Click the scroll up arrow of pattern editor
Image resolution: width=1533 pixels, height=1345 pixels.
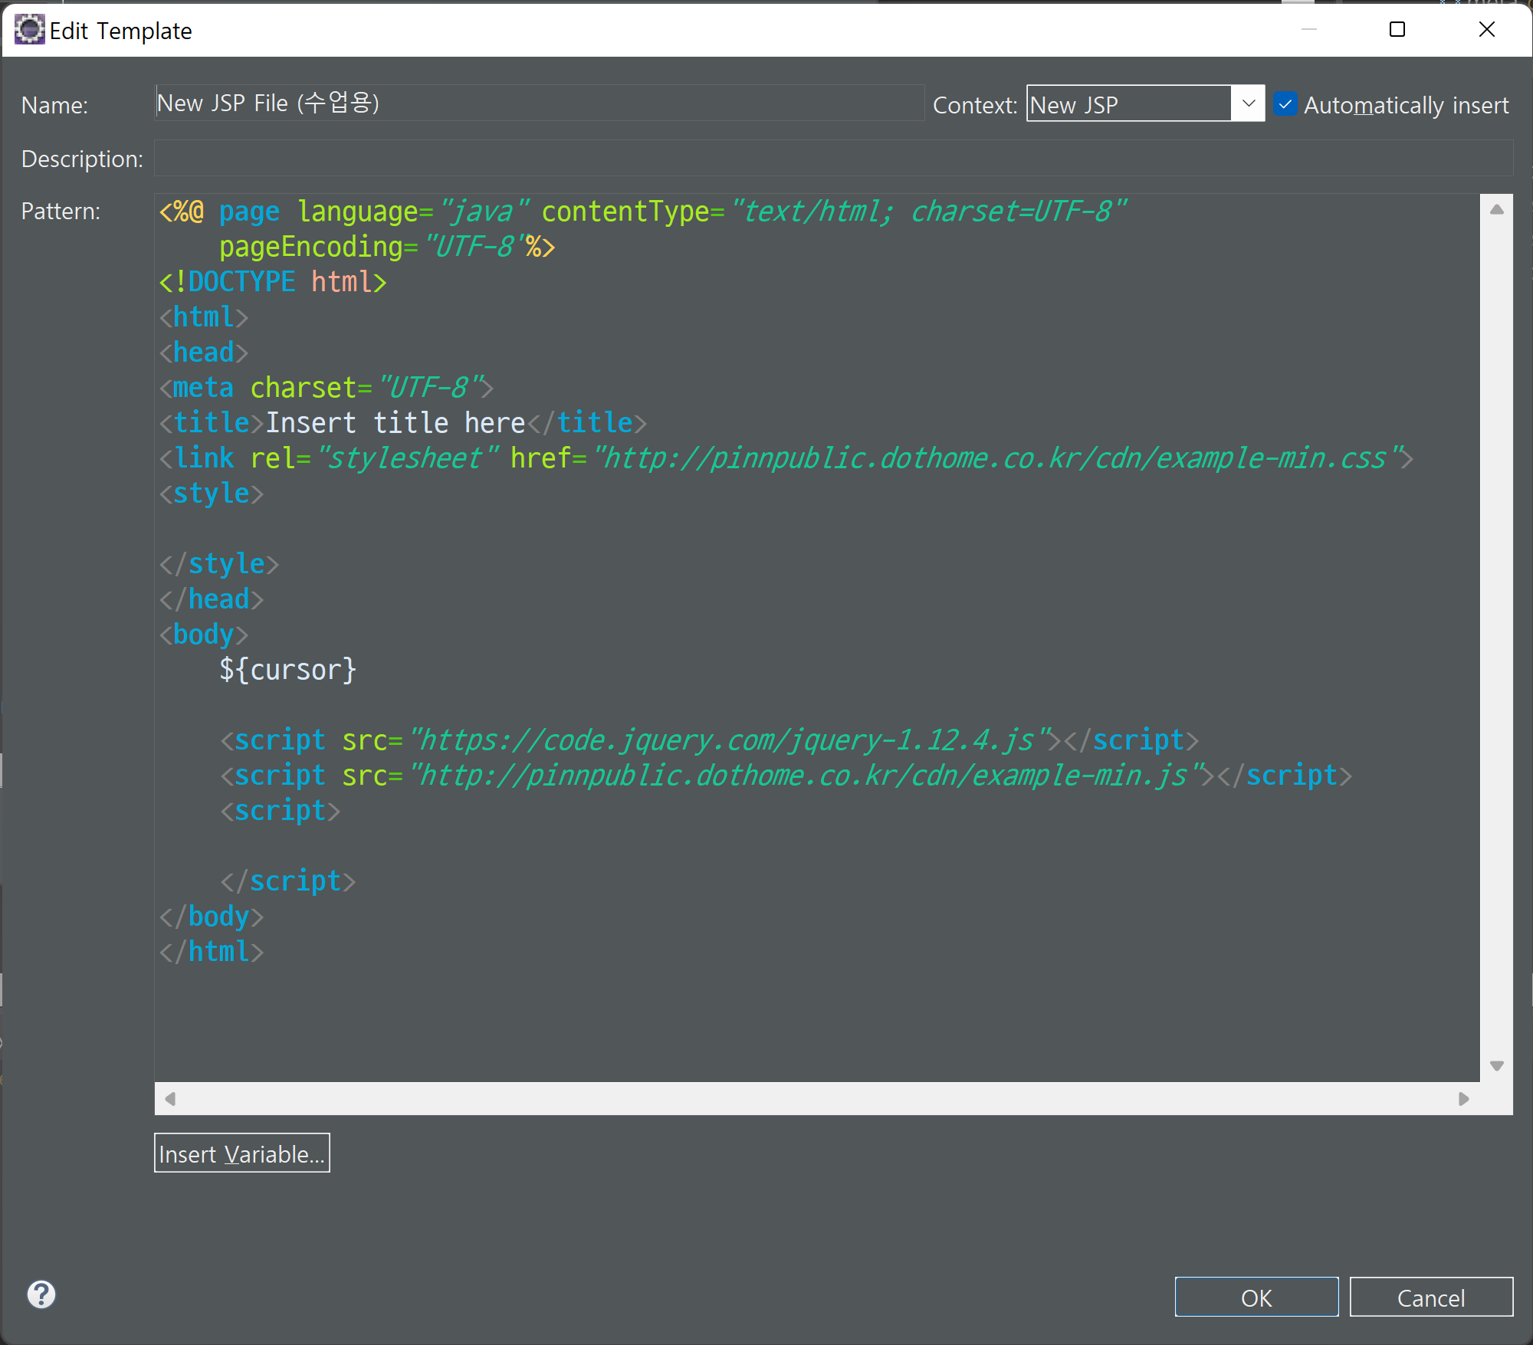pos(1496,209)
